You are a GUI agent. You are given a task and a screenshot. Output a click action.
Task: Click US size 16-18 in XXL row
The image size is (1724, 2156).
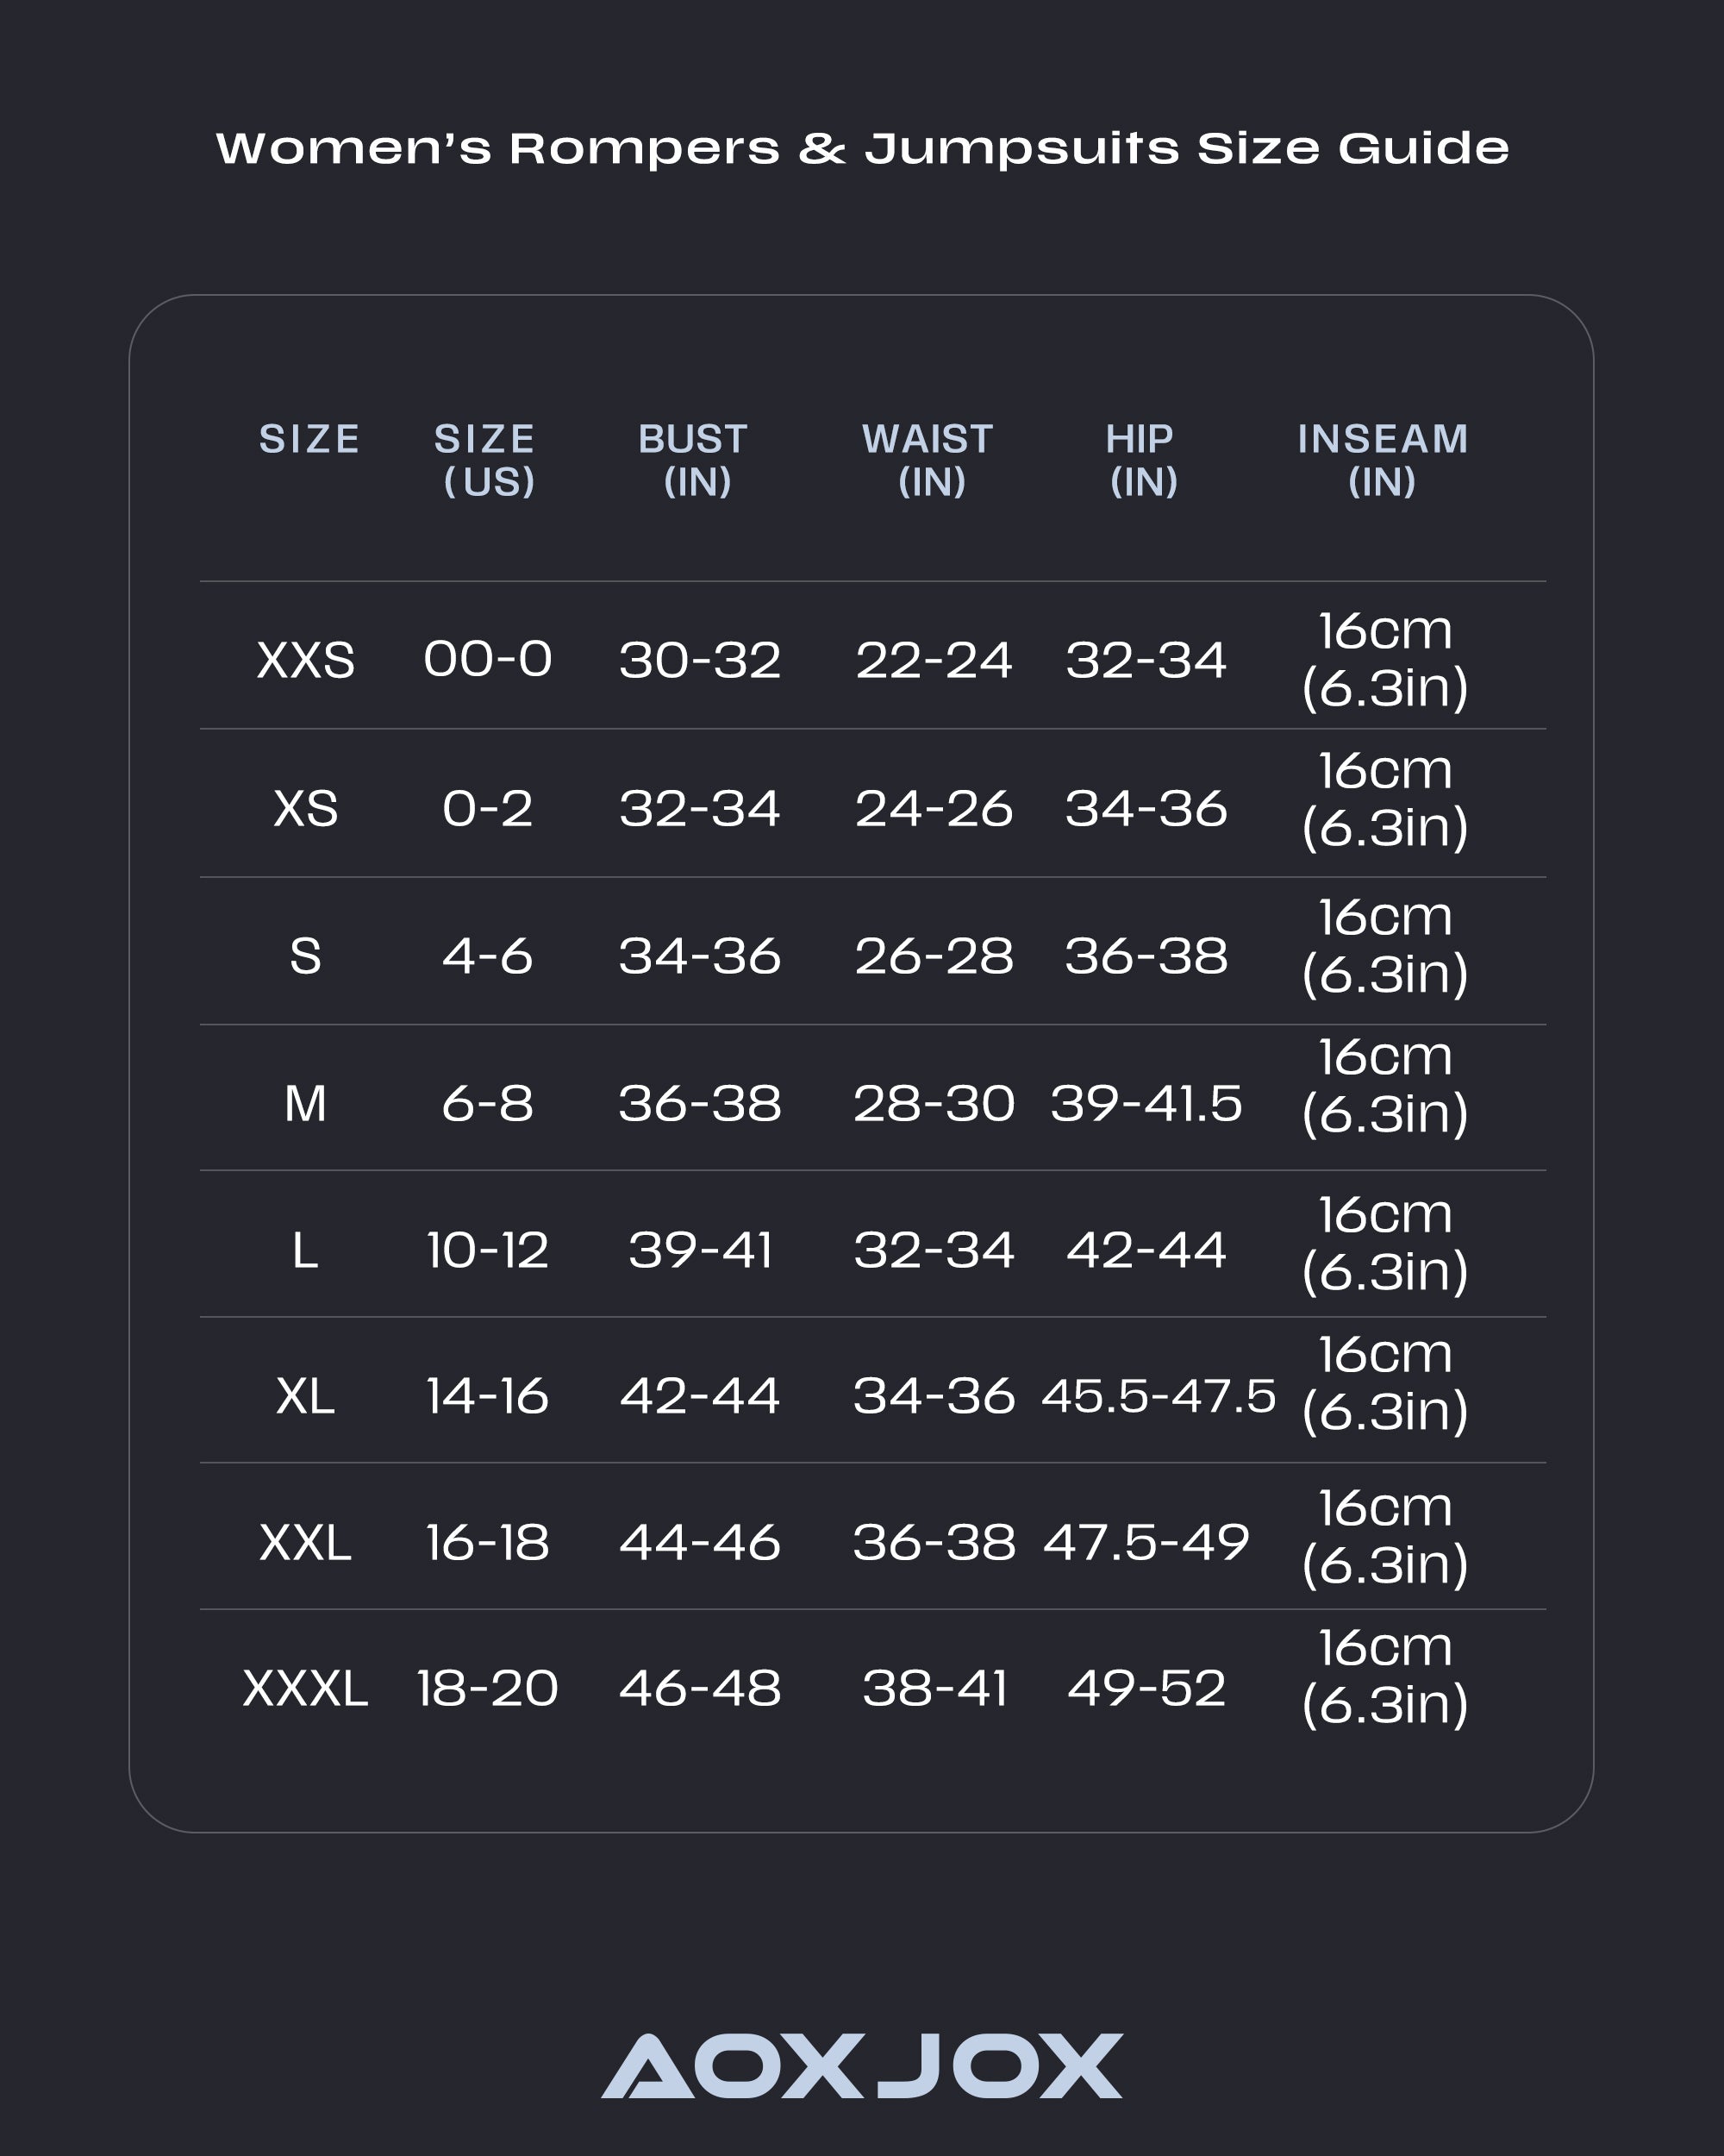click(488, 1543)
